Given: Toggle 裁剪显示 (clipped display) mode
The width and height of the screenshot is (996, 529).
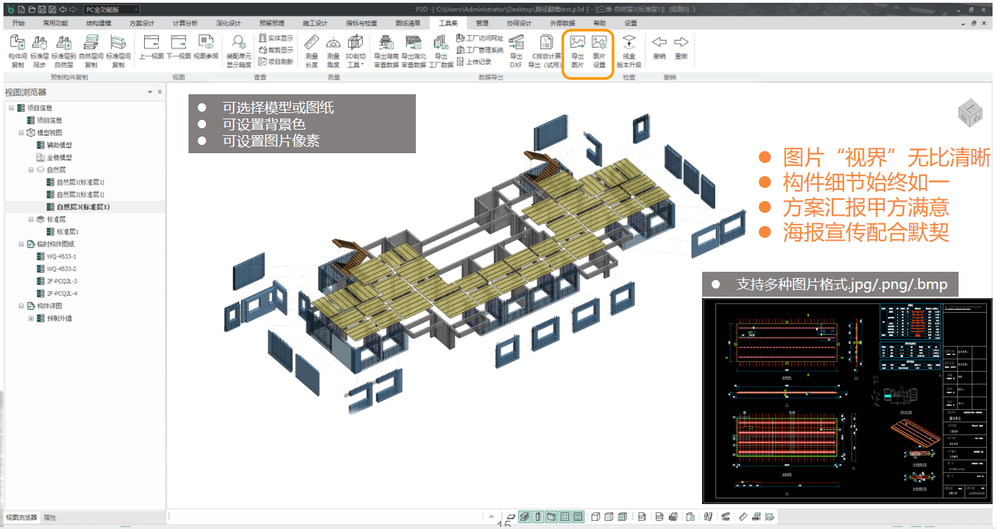Looking at the screenshot, I should click(x=275, y=50).
